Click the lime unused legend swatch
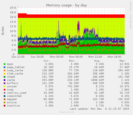The image size is (133, 115). 5,86
